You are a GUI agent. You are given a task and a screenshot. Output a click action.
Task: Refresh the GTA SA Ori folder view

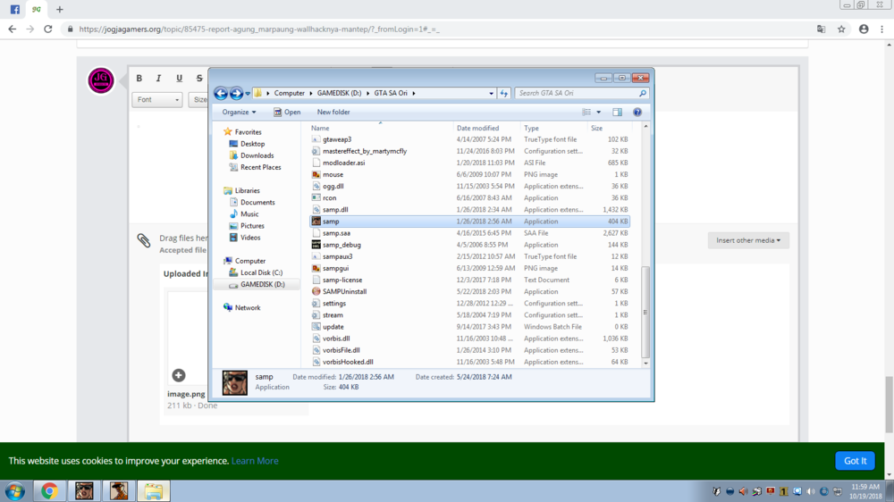(503, 93)
